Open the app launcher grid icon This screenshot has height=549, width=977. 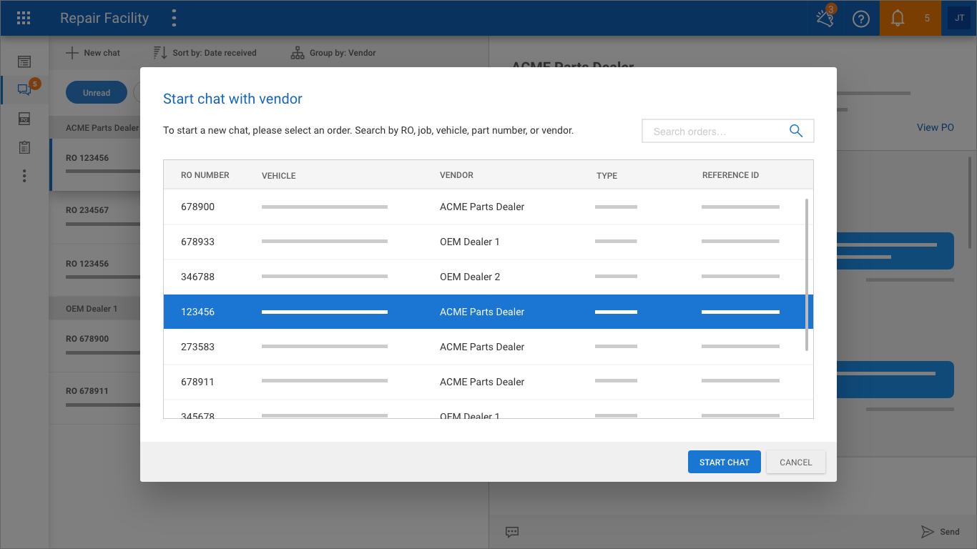[x=24, y=19]
